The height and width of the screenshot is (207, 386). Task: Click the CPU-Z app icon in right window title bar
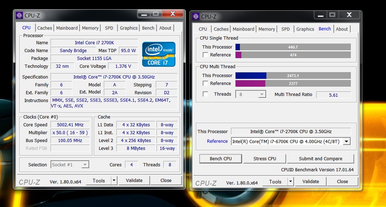click(x=196, y=16)
